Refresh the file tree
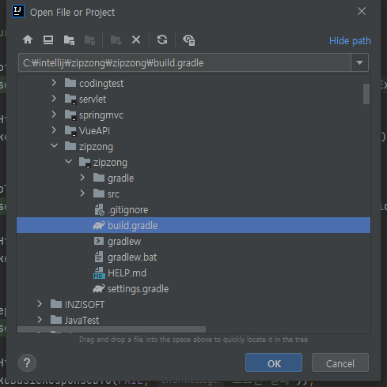 click(162, 39)
